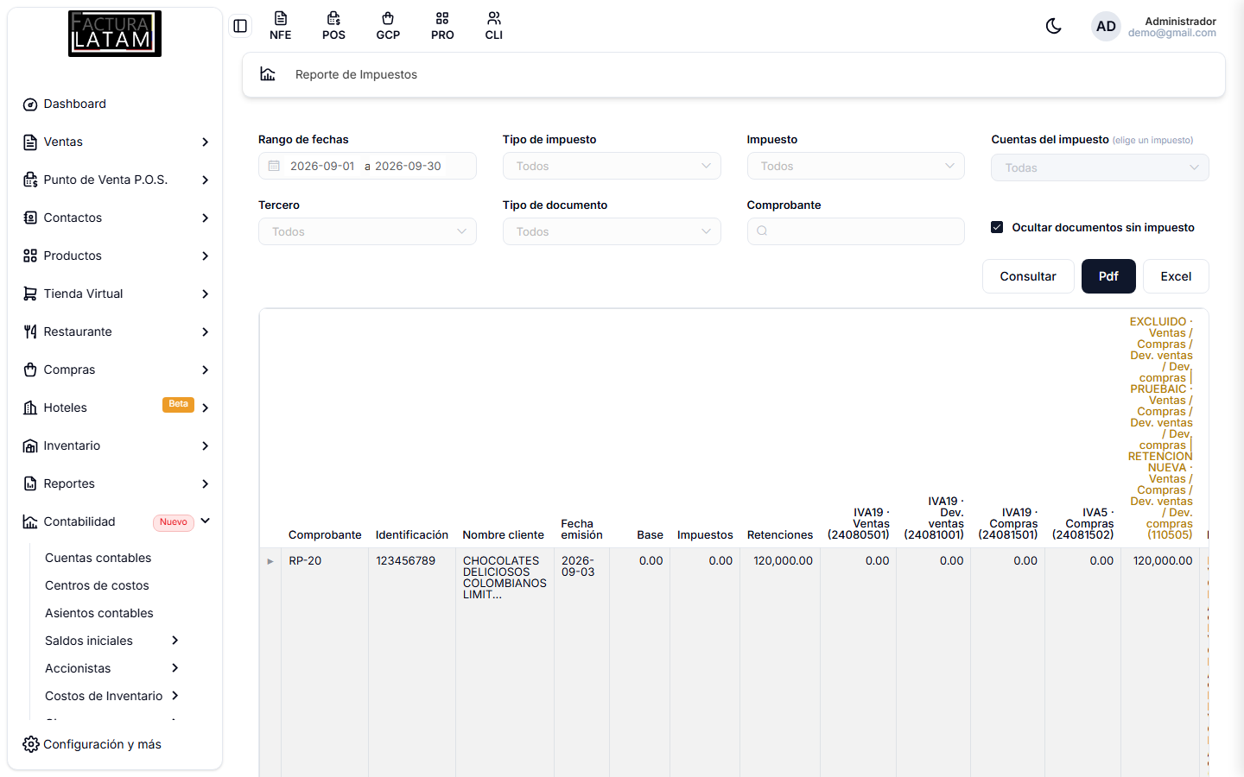The image size is (1244, 777).
Task: Click the Tienda Virtual cart icon
Action: pyautogui.click(x=30, y=294)
